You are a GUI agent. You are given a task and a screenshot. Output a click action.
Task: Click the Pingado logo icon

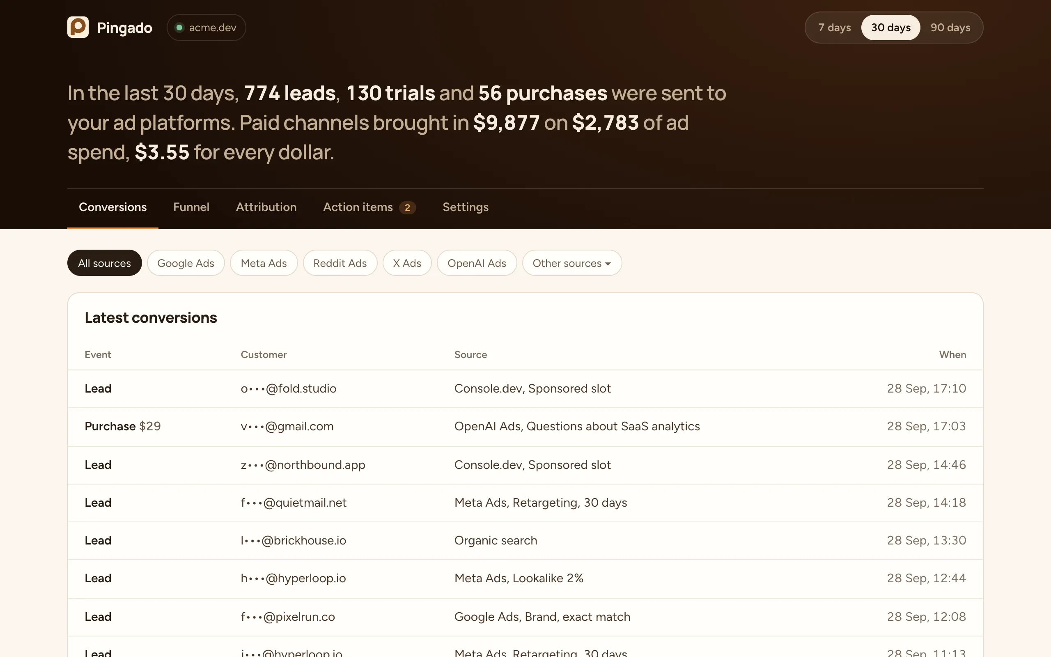[78, 27]
